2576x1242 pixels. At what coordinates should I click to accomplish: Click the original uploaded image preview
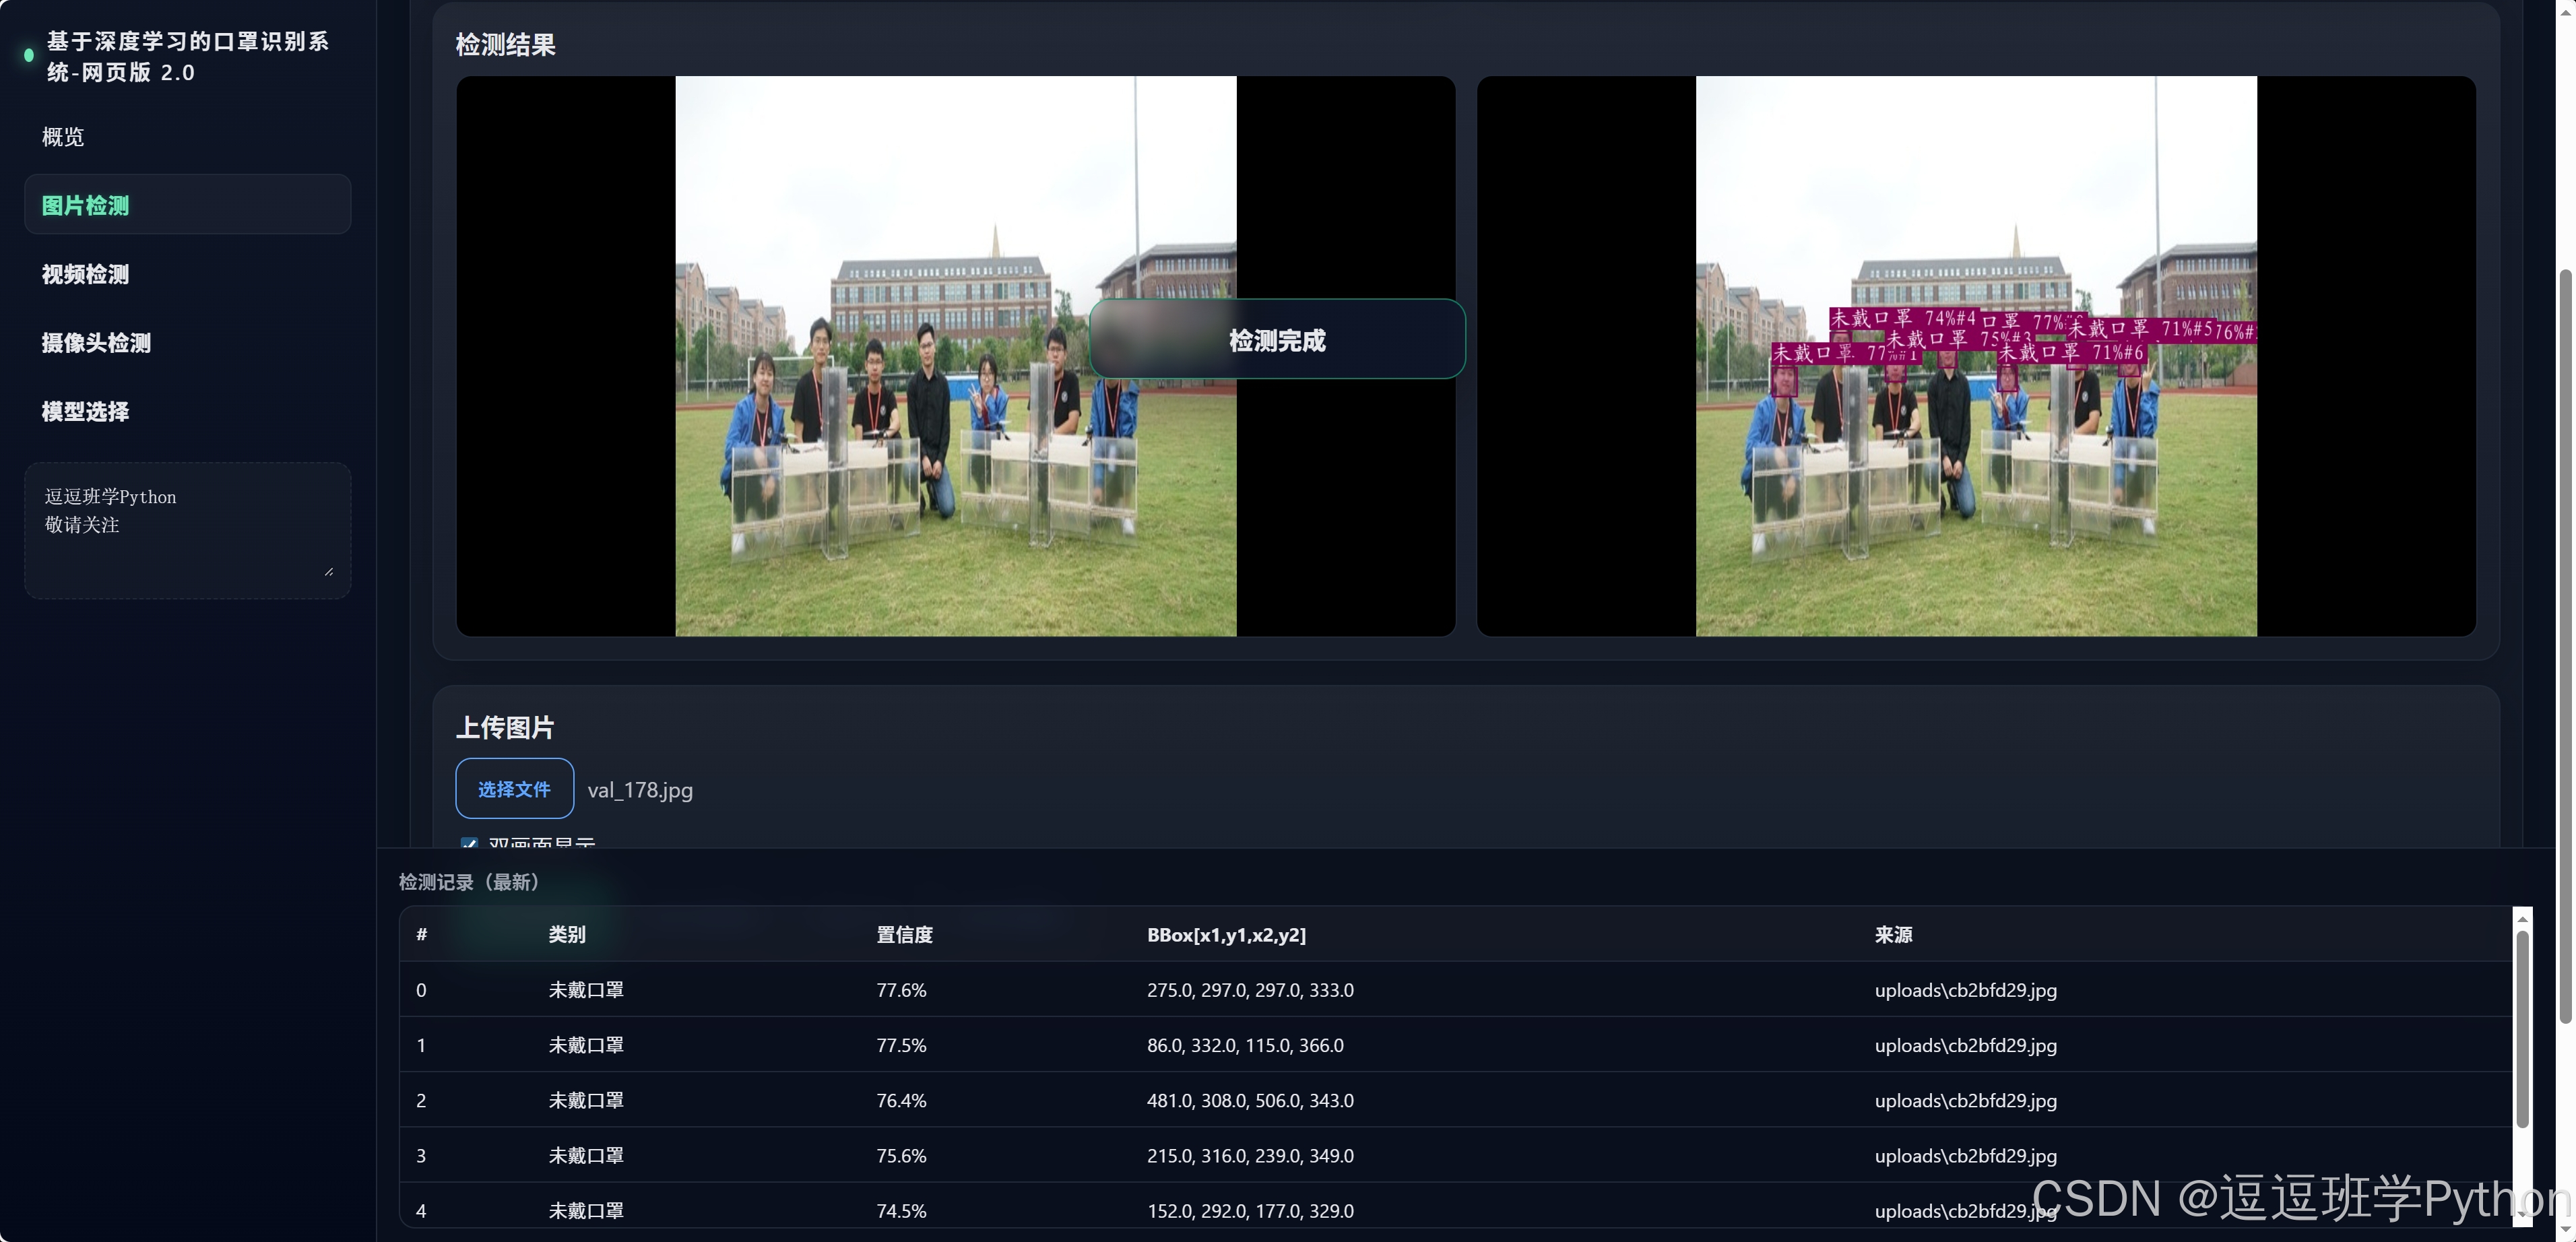click(955, 480)
